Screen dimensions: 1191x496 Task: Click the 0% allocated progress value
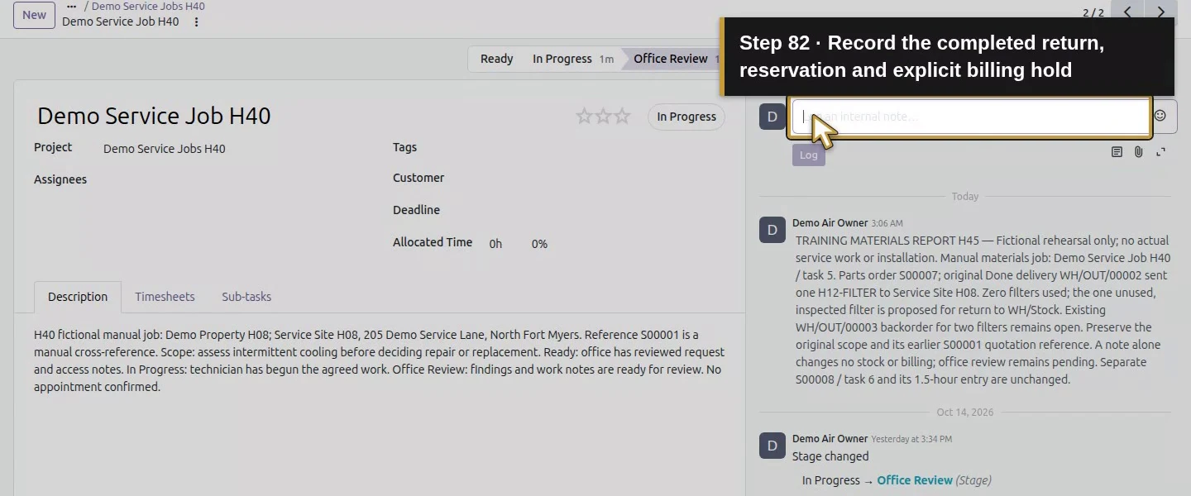click(539, 244)
